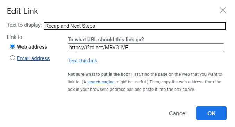Focus the Text to display input field
Viewport: 235px width, 127px height.
coord(135,26)
